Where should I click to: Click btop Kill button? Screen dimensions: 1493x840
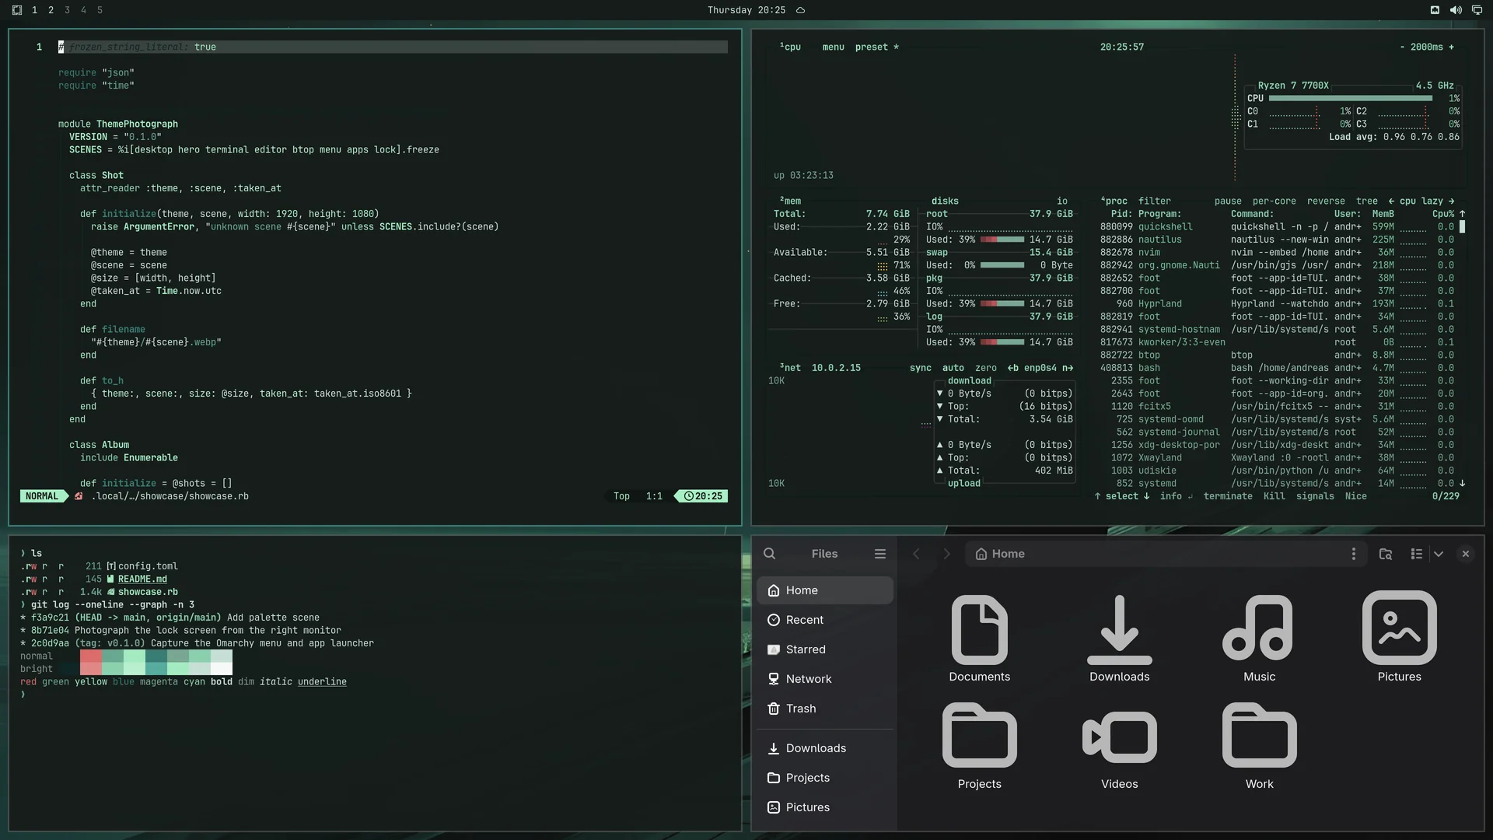(x=1274, y=496)
